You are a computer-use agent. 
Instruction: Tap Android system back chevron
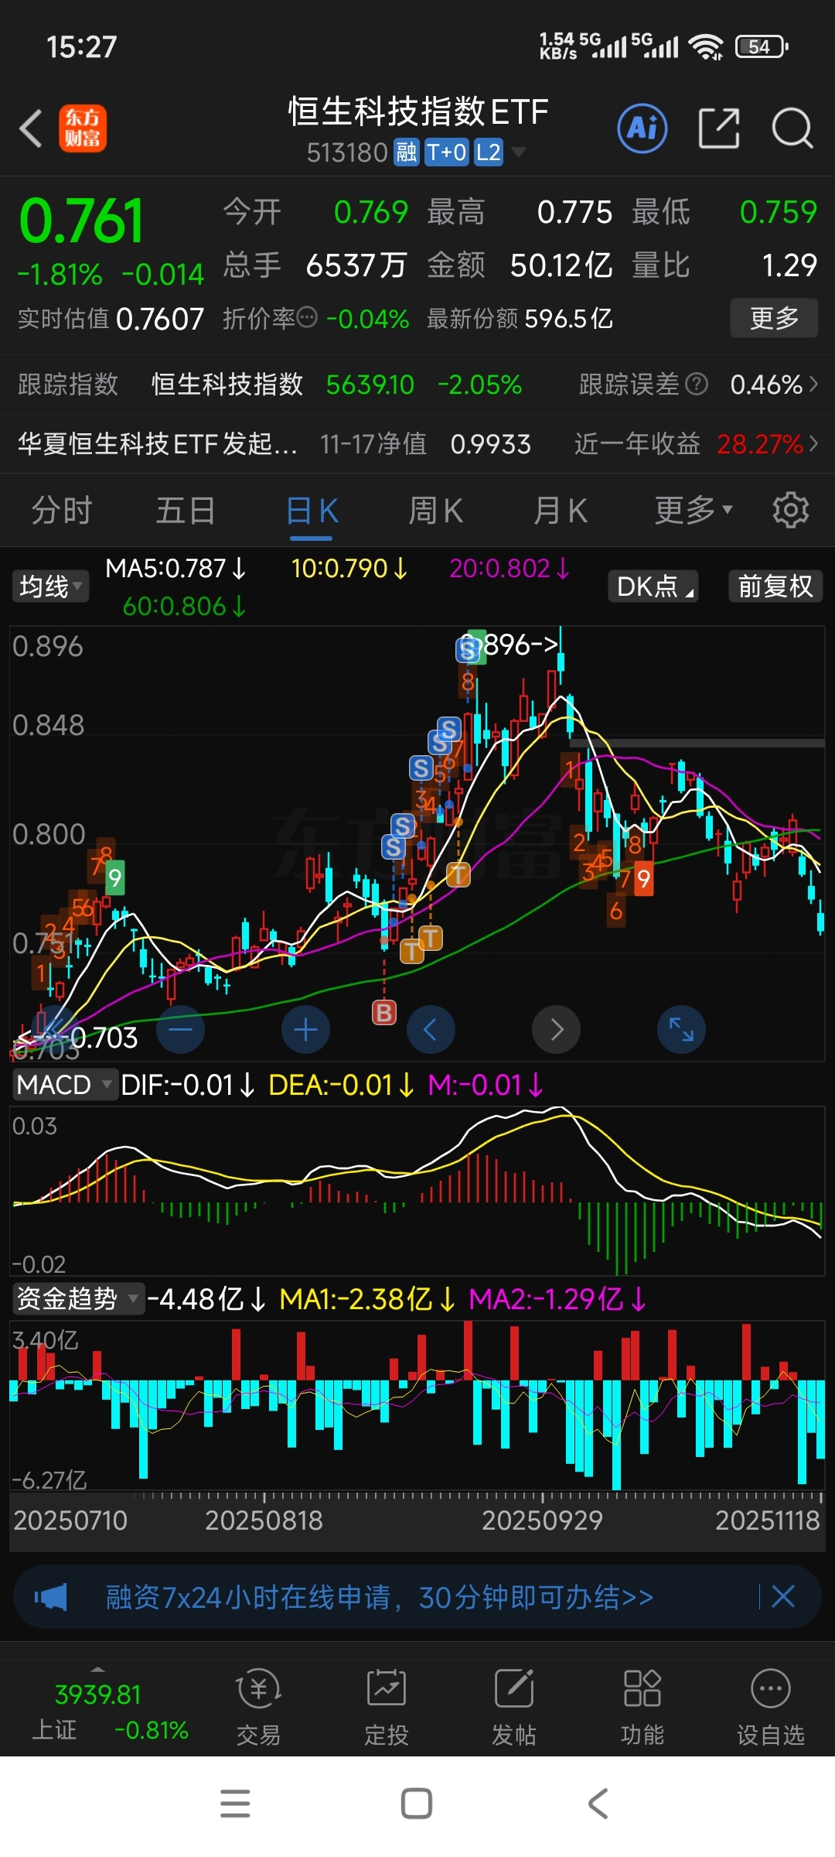[598, 1804]
